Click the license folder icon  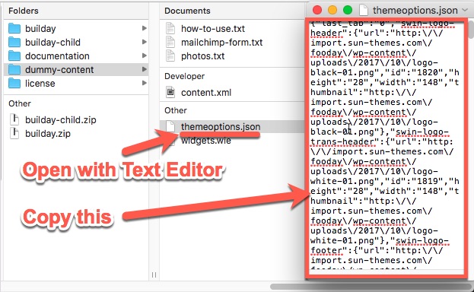(x=14, y=83)
